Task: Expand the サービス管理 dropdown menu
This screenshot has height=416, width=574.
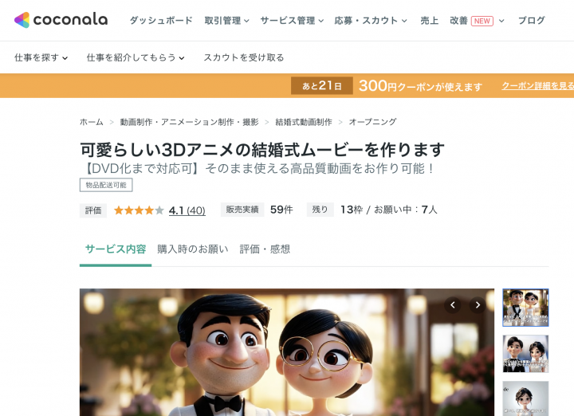Action: click(292, 21)
